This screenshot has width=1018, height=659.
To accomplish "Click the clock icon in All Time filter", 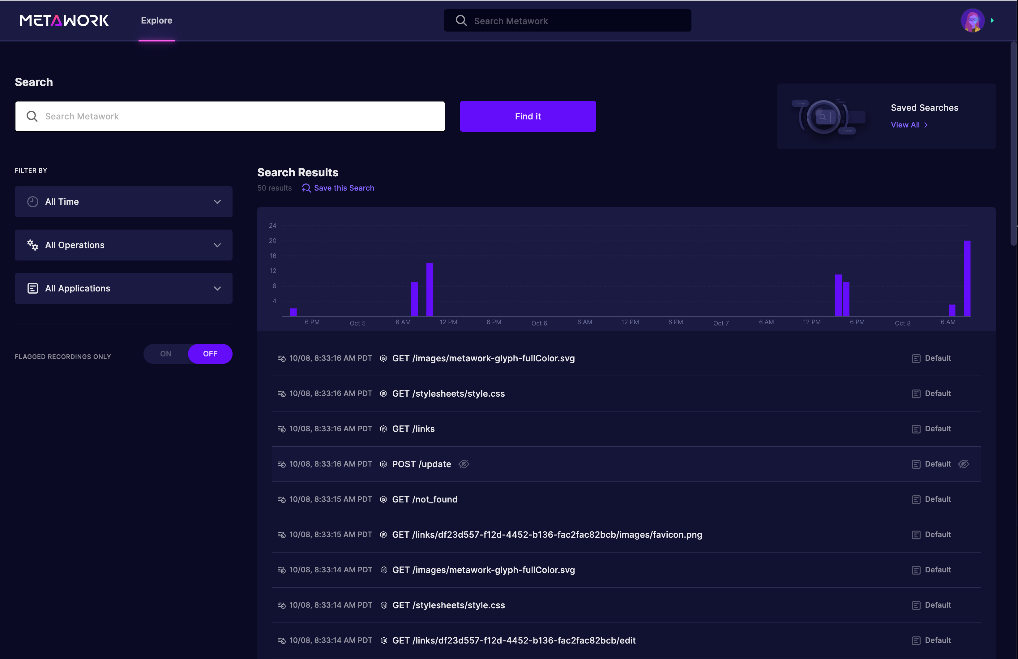I will pyautogui.click(x=32, y=202).
